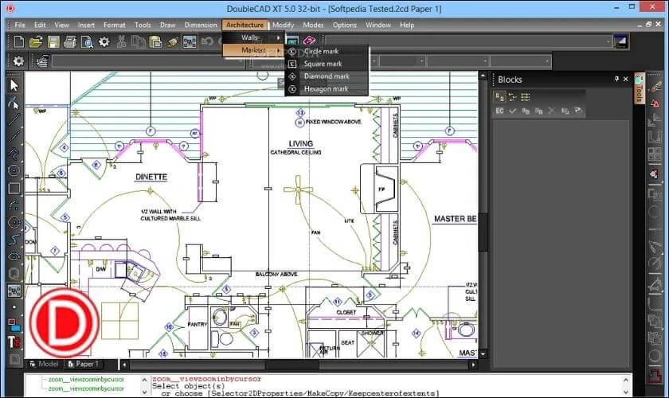669x398 pixels.
Task: Click the EC button in Blocks palette
Action: (x=499, y=111)
